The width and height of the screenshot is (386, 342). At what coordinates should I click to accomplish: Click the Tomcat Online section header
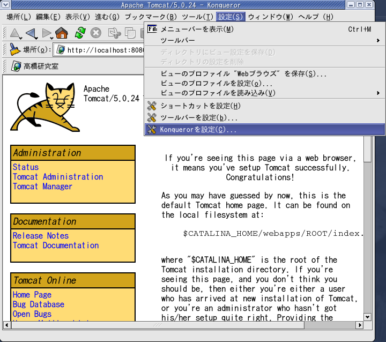(73, 280)
